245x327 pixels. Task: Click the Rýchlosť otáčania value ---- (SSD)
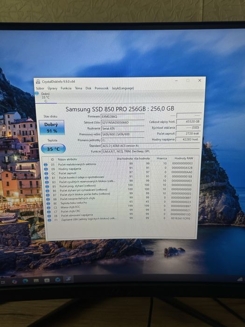[x=189, y=128]
